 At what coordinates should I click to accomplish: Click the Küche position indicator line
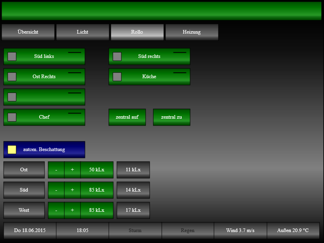180,73
